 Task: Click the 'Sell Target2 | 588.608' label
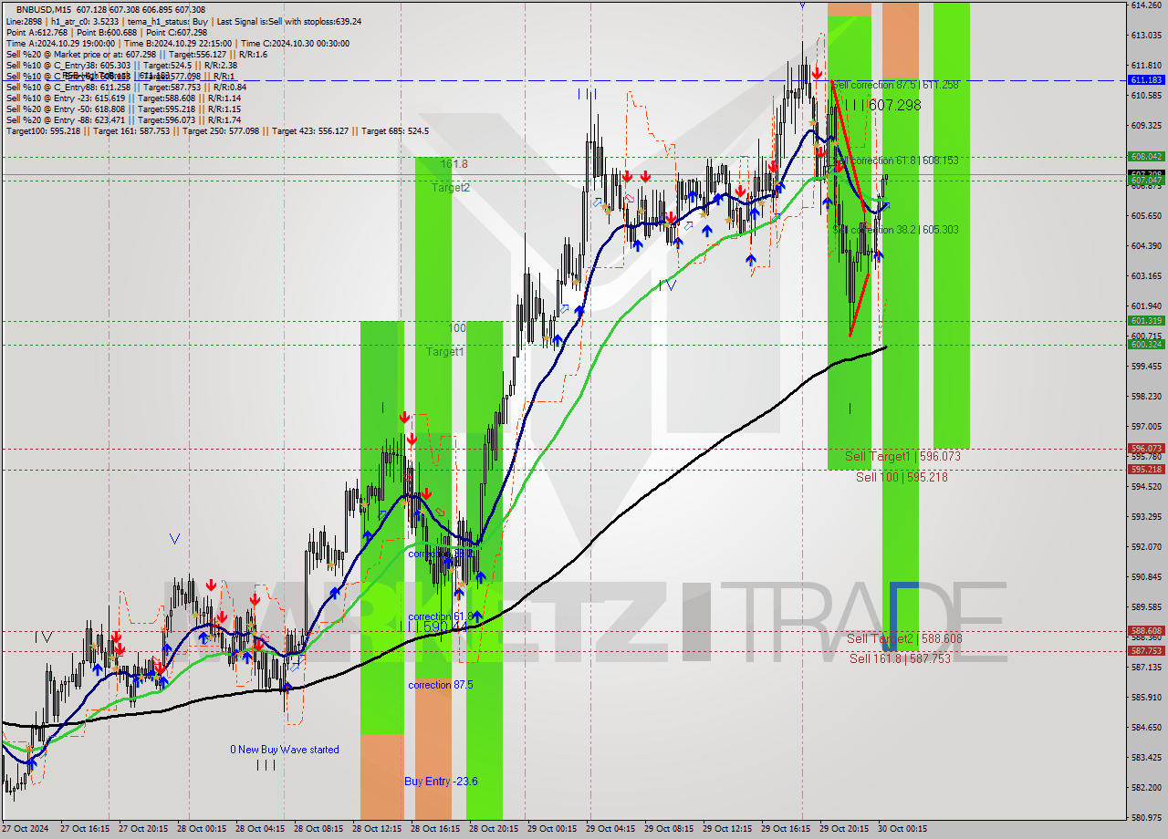pyautogui.click(x=904, y=638)
